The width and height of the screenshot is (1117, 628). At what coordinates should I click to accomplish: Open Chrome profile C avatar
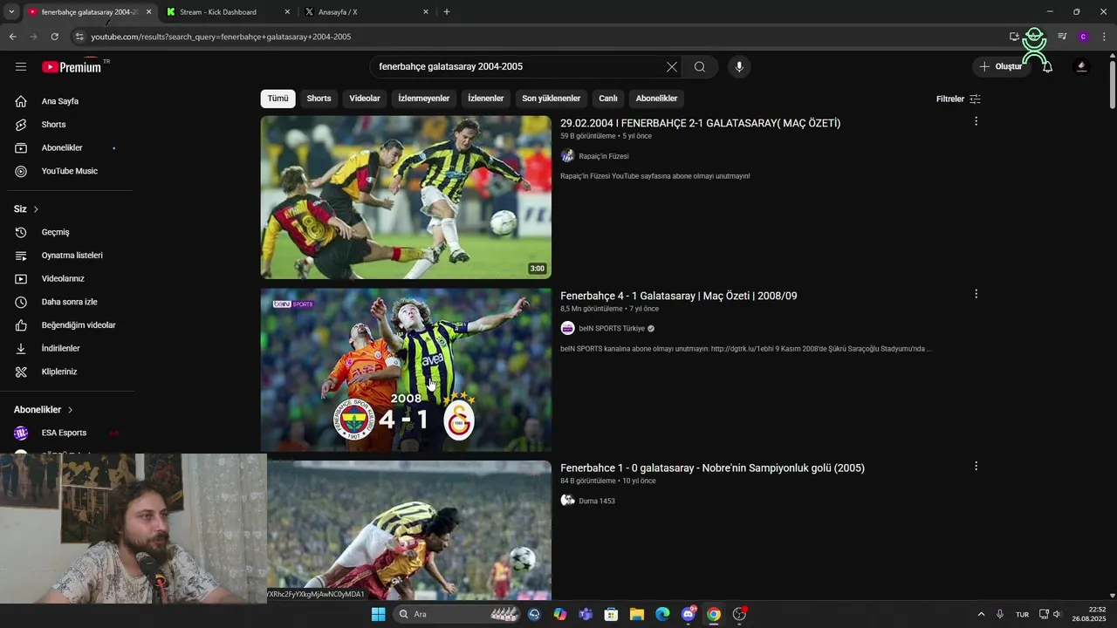[x=1083, y=37]
